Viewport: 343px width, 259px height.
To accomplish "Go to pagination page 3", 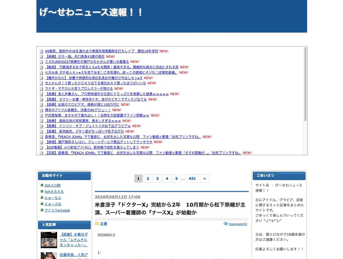I will pos(157,178).
